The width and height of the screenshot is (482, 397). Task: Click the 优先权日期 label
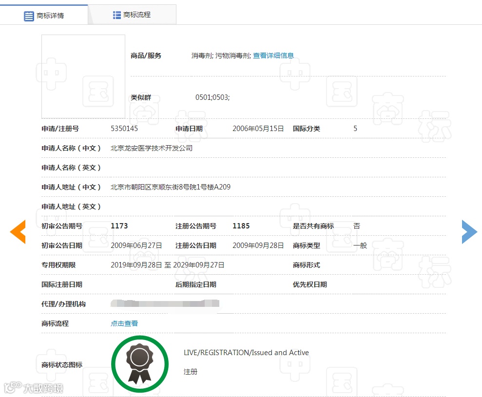(310, 284)
